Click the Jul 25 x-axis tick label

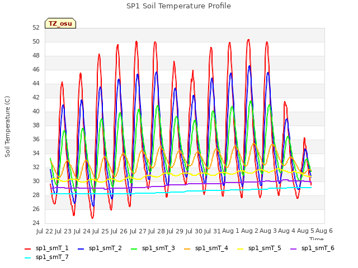pyautogui.click(x=101, y=231)
